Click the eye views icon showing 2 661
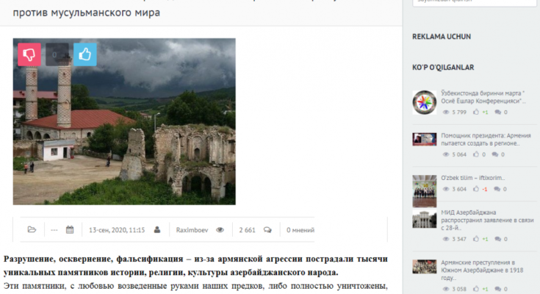Screen dimensions: 540x294 pyautogui.click(x=220, y=229)
